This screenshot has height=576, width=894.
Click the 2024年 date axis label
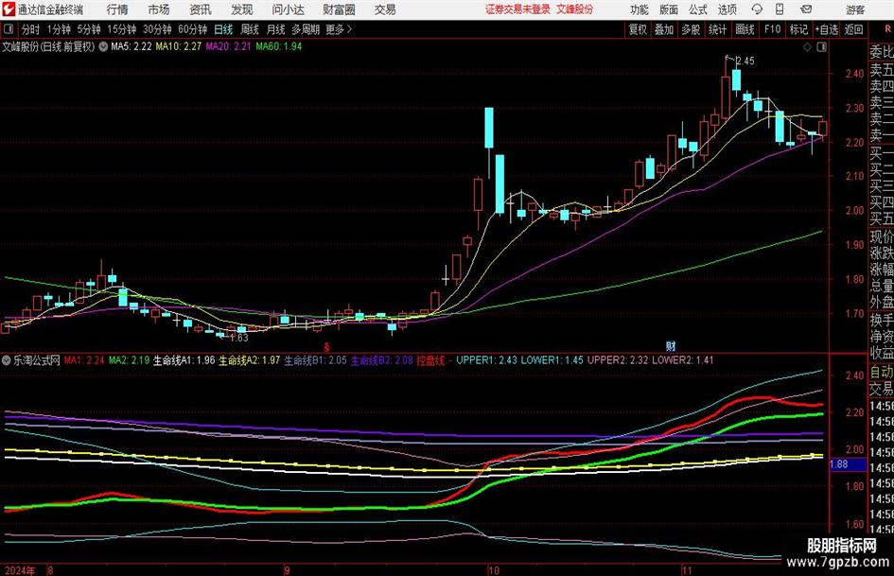pyautogui.click(x=20, y=570)
